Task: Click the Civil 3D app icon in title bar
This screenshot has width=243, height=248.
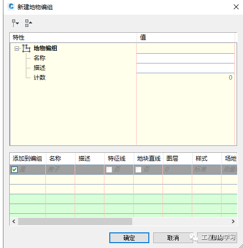Action: tap(11, 7)
